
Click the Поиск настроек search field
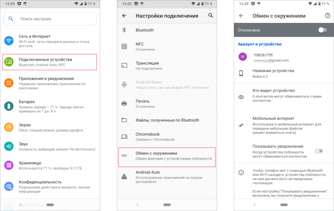pyautogui.click(x=50, y=19)
